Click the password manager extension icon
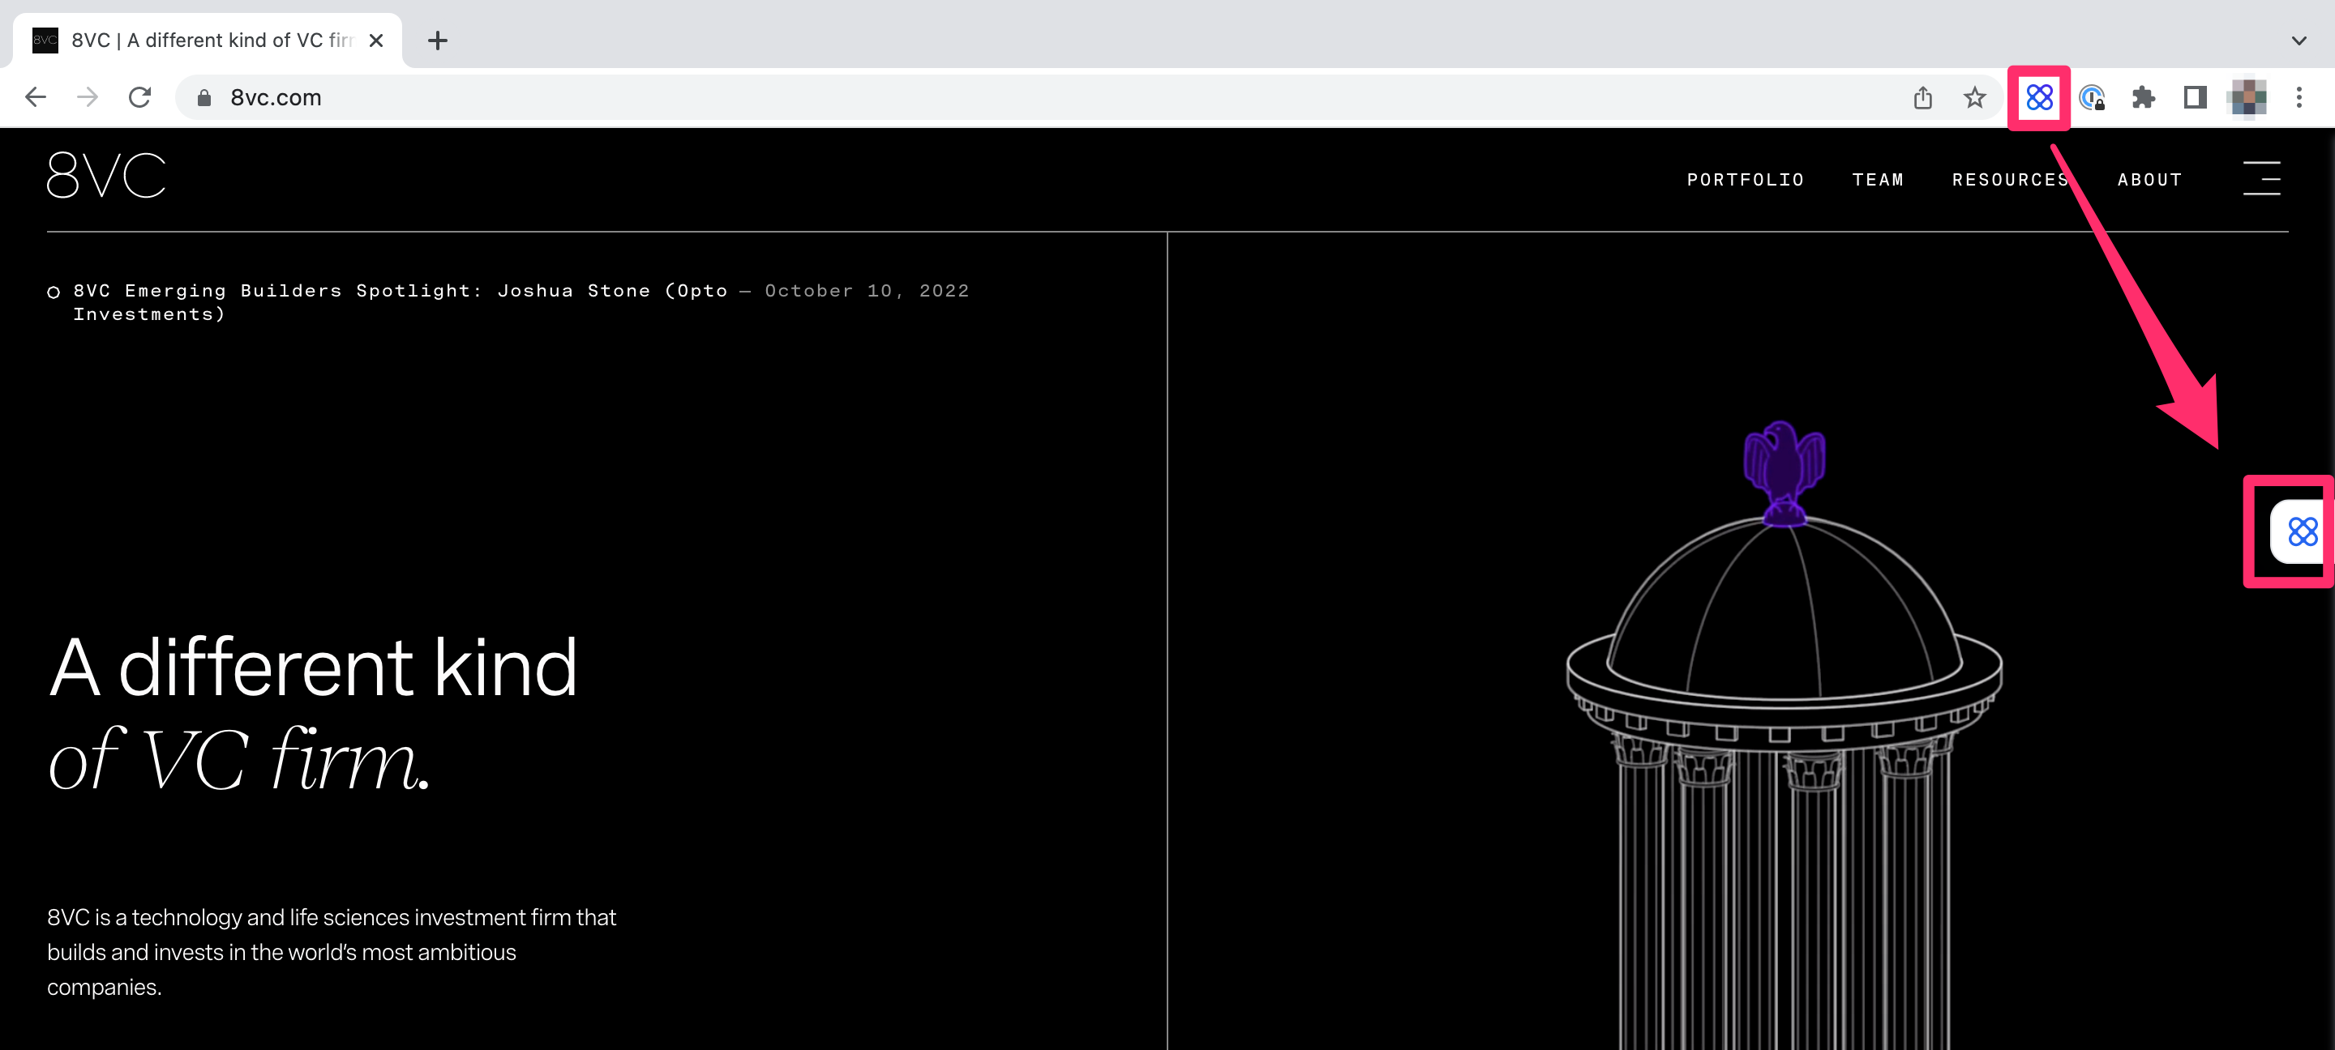Image resolution: width=2335 pixels, height=1050 pixels. (x=2091, y=97)
